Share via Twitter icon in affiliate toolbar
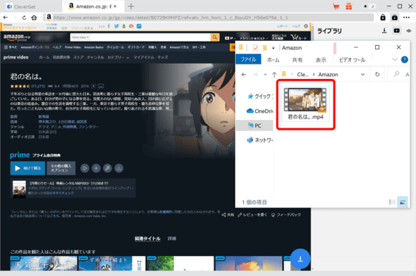 click(x=116, y=26)
